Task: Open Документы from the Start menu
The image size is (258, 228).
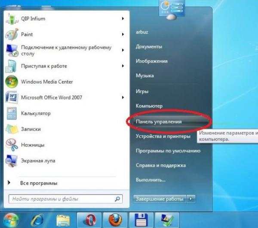Action: pyautogui.click(x=149, y=47)
